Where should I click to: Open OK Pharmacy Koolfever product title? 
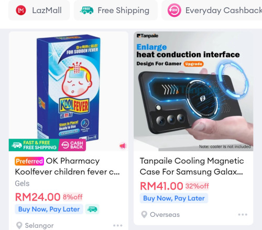tap(68, 166)
